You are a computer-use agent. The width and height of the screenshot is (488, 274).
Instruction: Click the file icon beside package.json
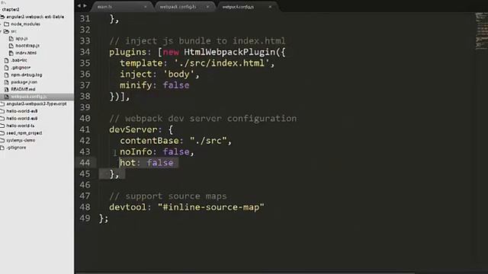(x=7, y=82)
